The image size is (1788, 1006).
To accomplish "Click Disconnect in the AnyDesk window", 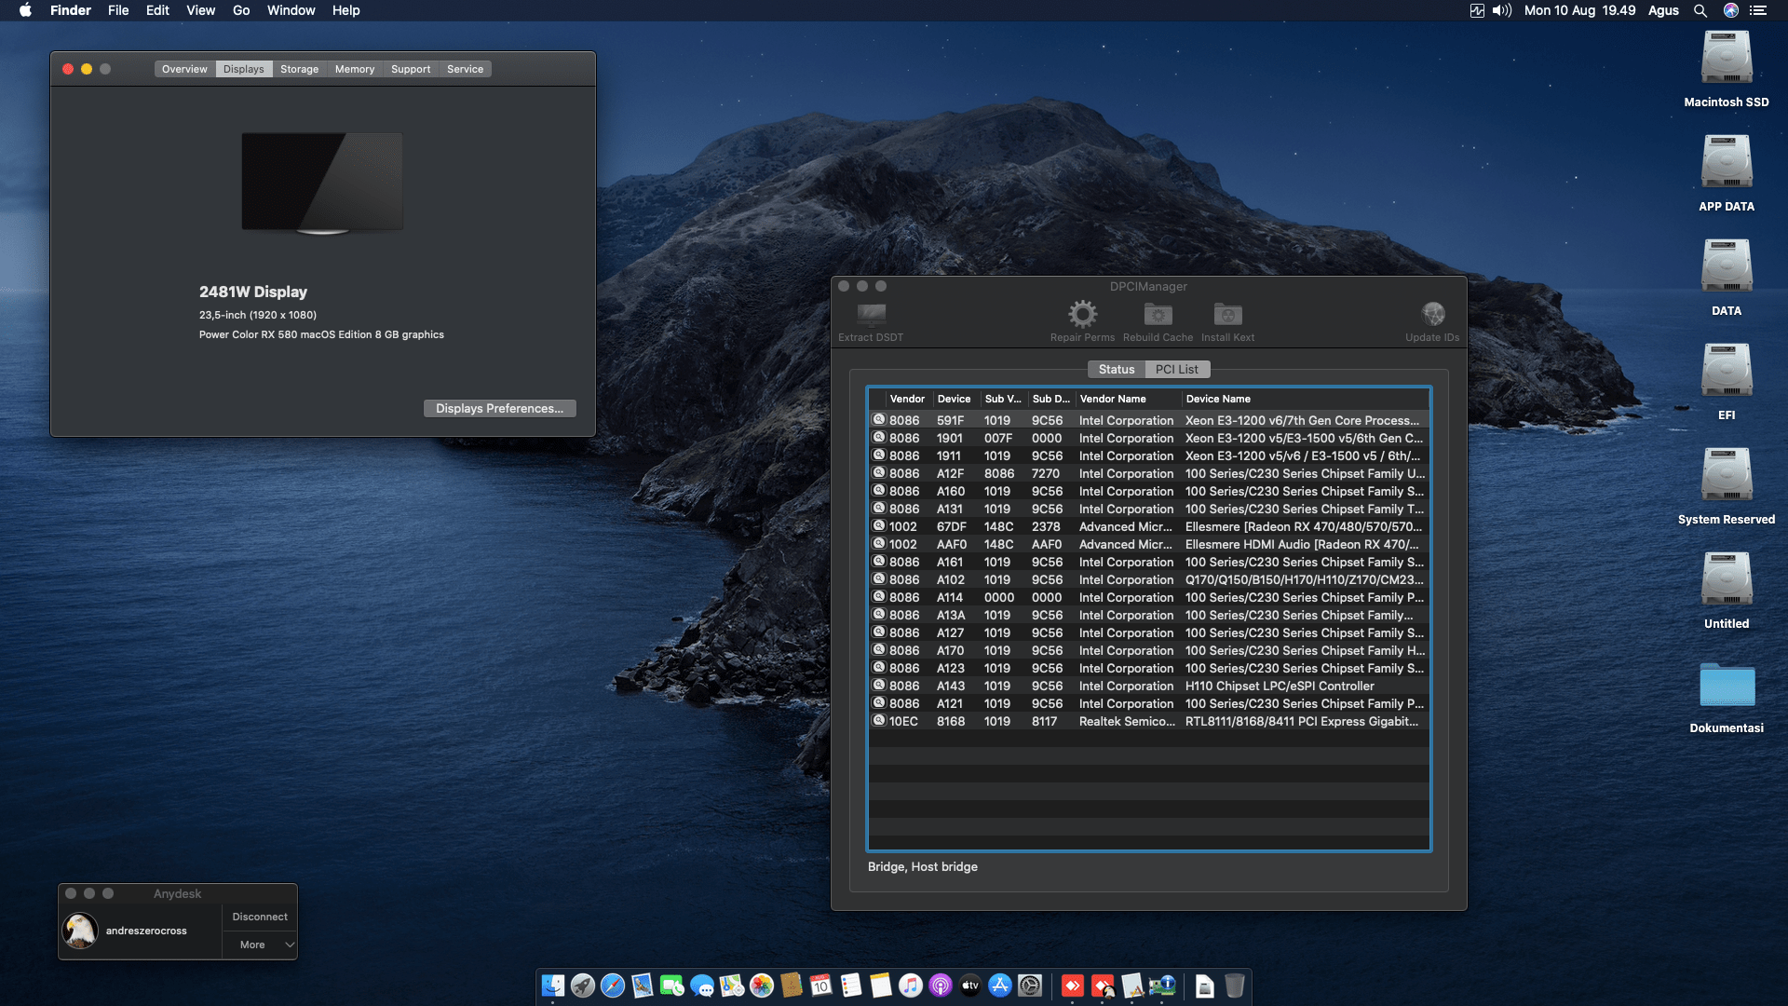I will point(260,917).
